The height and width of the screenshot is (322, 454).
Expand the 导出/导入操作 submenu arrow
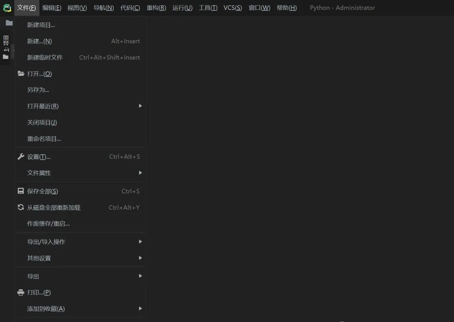coord(140,241)
